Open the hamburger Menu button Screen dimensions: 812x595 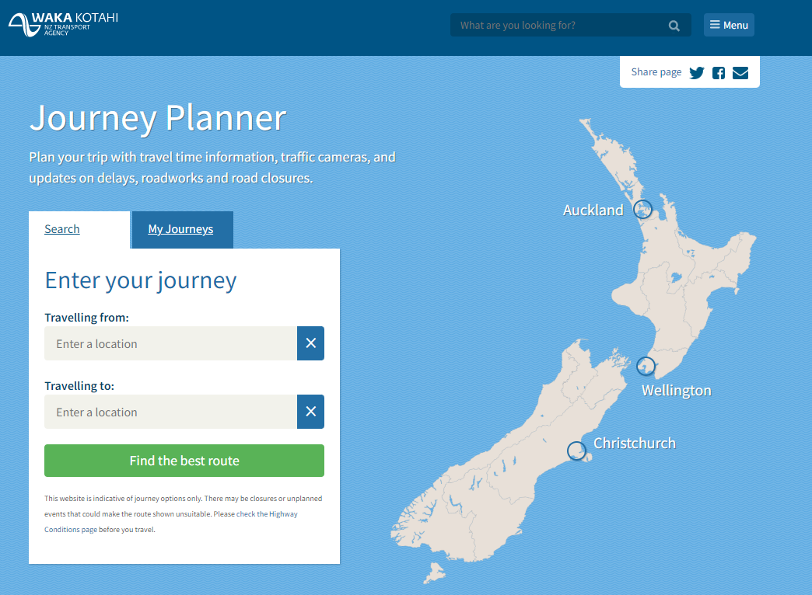pos(729,25)
